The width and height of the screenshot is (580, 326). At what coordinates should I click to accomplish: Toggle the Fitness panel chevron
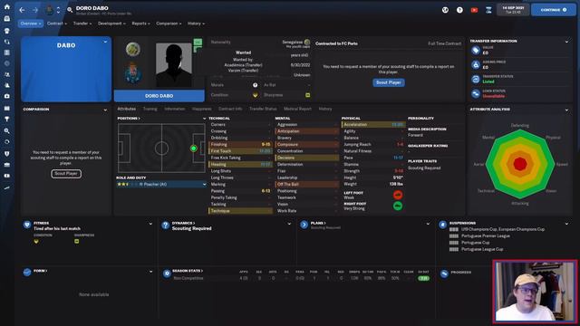[x=150, y=224]
